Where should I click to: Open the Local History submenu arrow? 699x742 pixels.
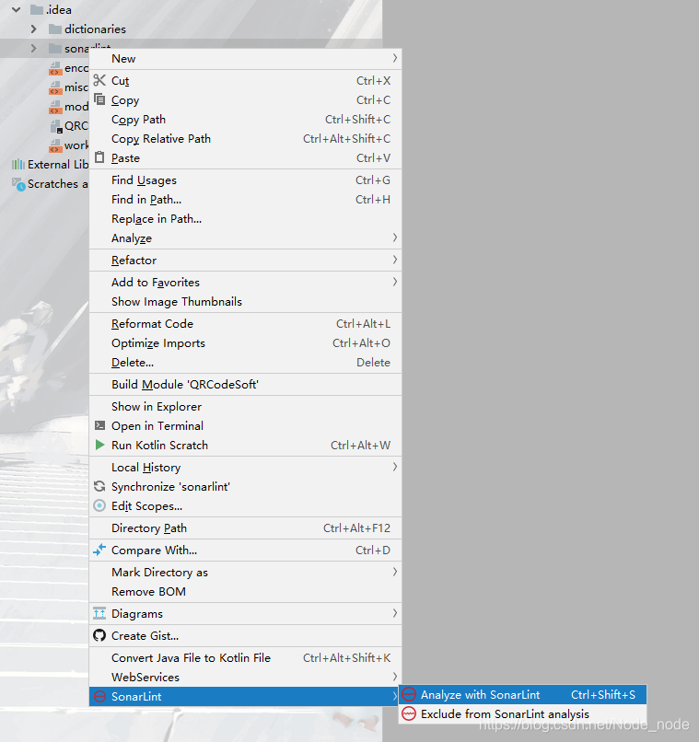pyautogui.click(x=394, y=467)
